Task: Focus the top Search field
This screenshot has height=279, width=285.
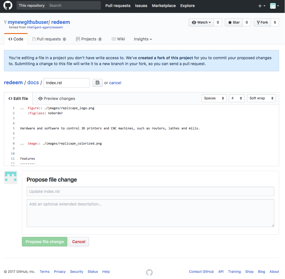Action: click(74, 5)
